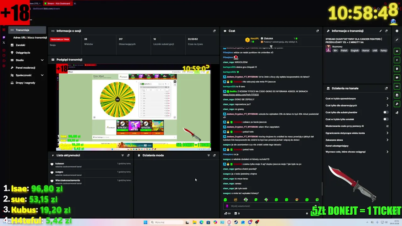The height and width of the screenshot is (226, 402).
Task: Open Discord from the Windows taskbar
Action: click(250, 222)
